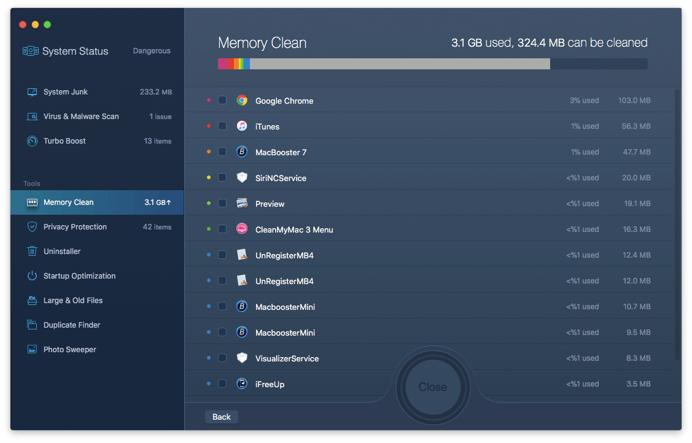Viewport: 692px width, 443px height.
Task: Select Privacy Protection in sidebar
Action: (97, 227)
